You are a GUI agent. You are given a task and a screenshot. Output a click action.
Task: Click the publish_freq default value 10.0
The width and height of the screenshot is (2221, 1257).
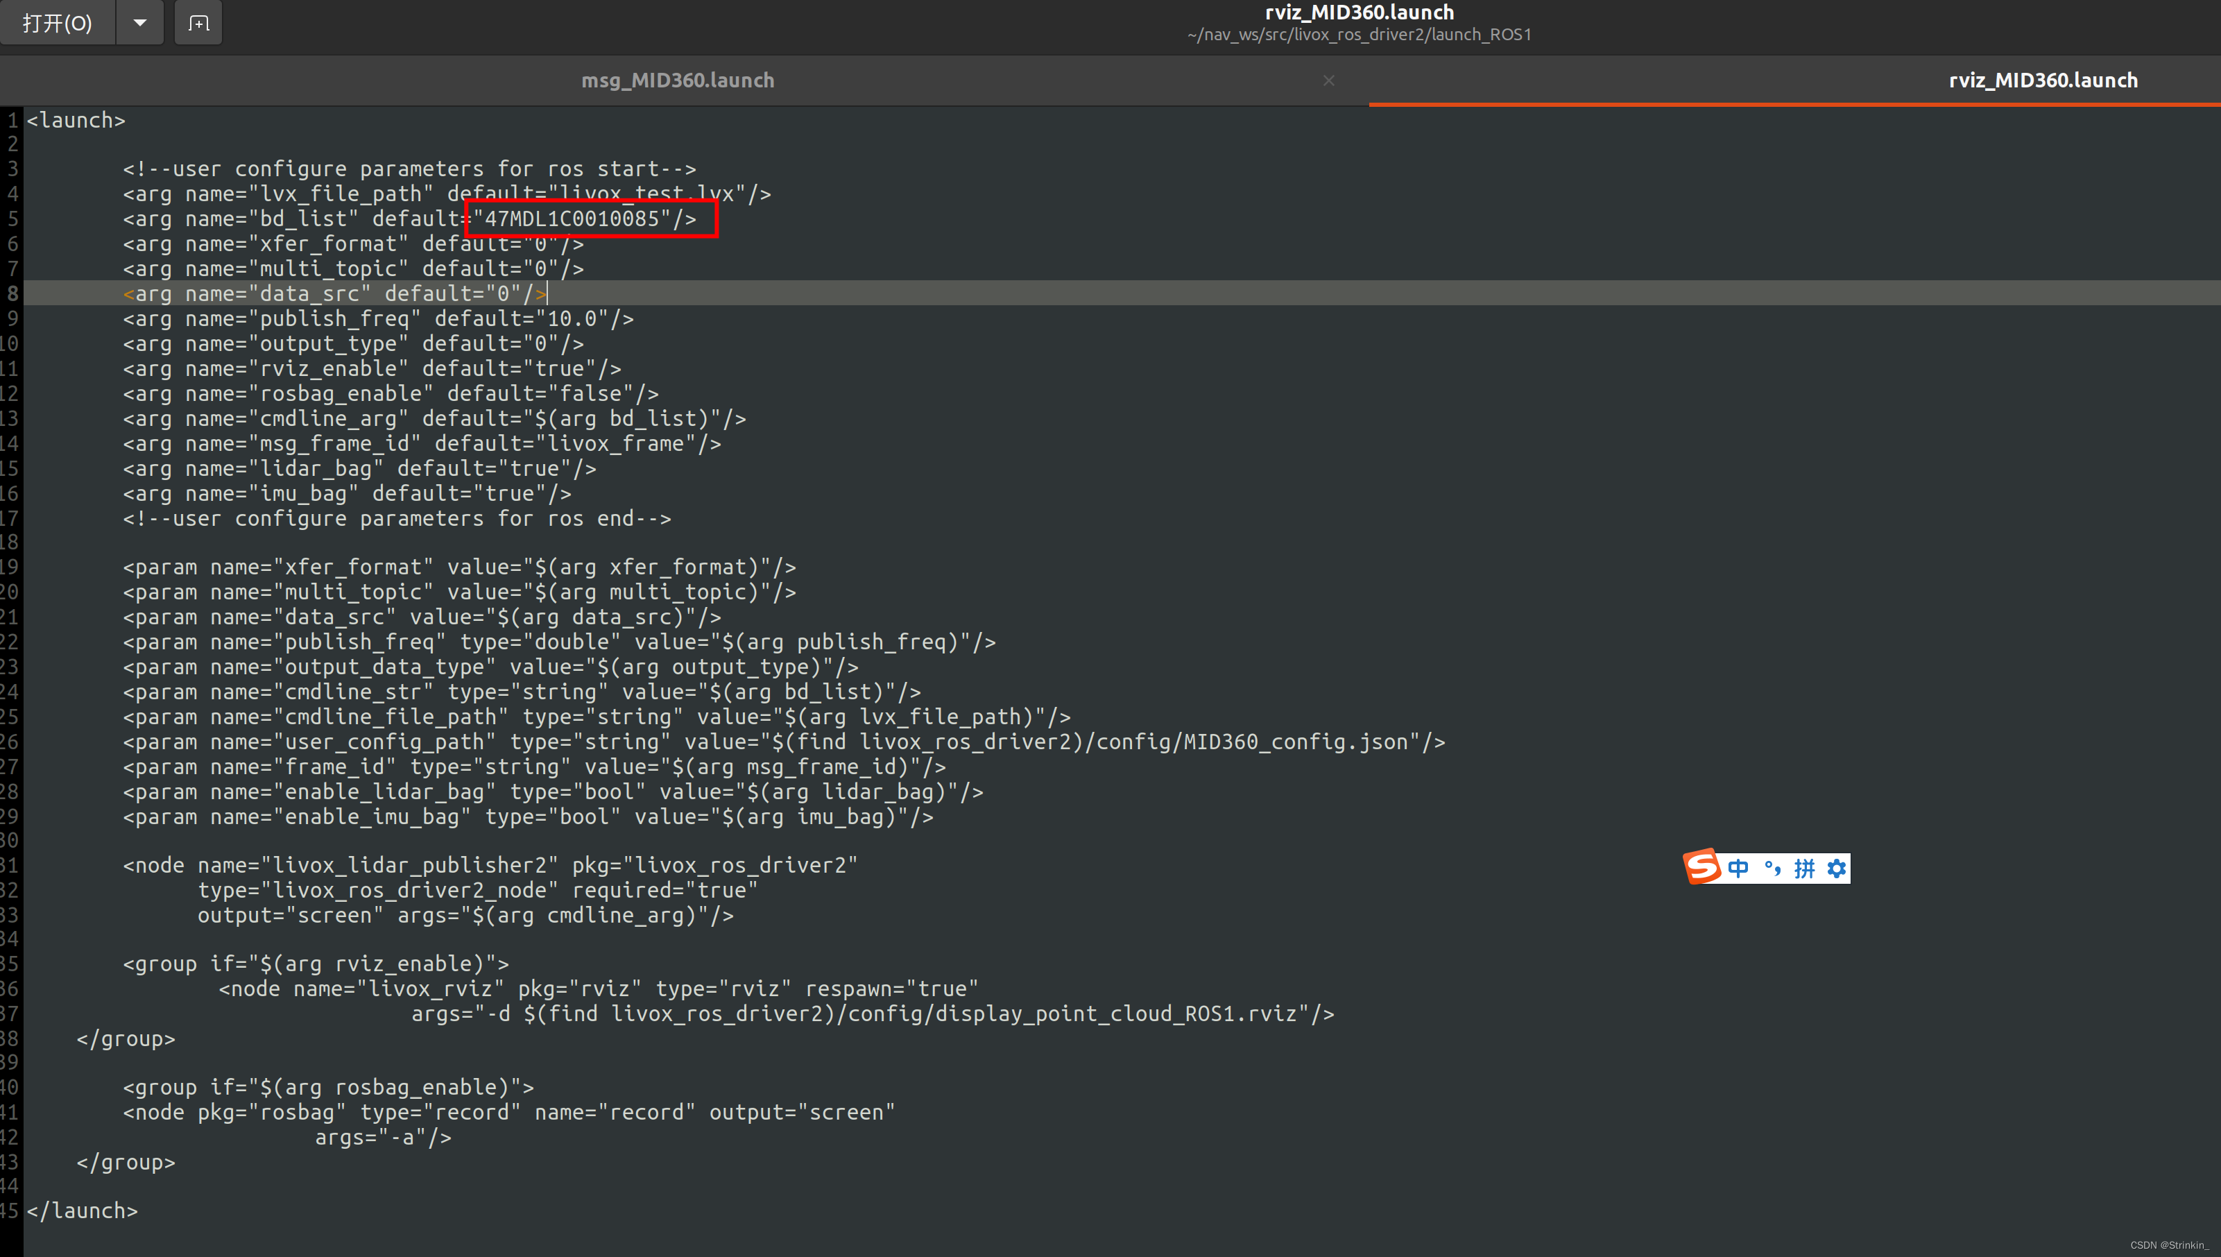point(572,319)
